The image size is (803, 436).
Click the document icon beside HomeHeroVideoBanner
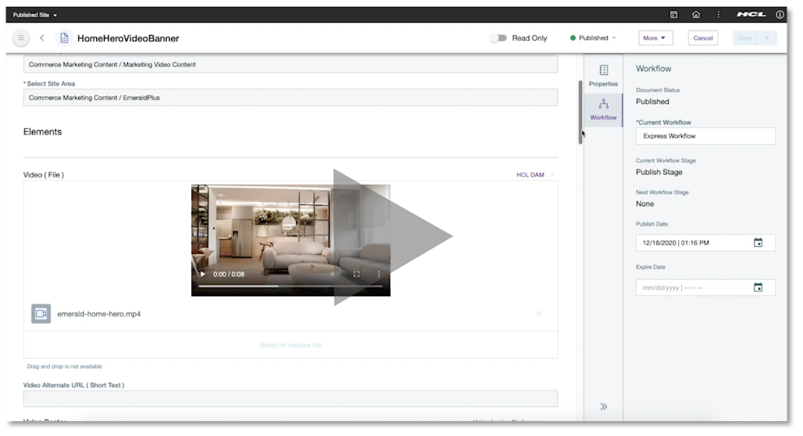coord(64,38)
